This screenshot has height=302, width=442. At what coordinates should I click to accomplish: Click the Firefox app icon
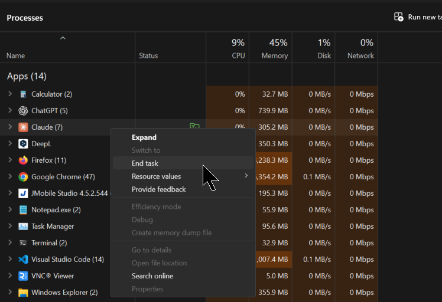pyautogui.click(x=23, y=160)
